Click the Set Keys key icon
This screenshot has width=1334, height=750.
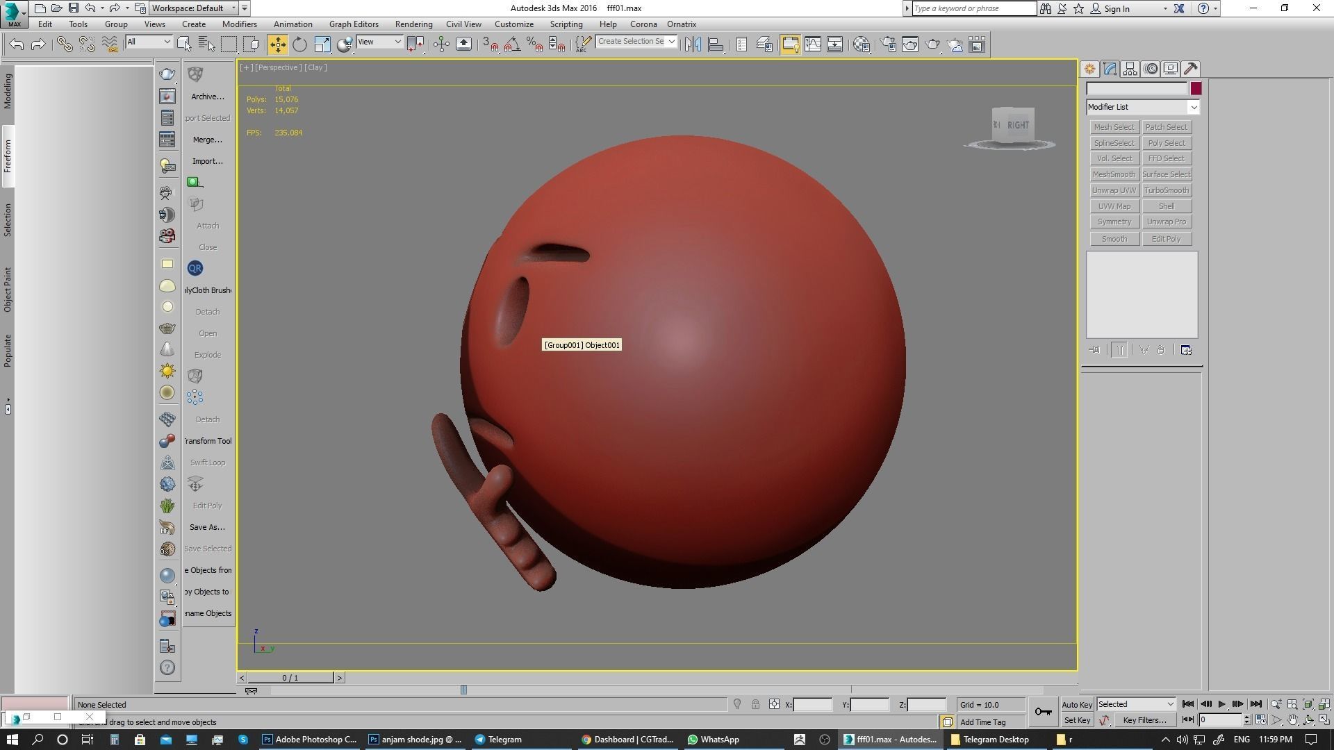pyautogui.click(x=1043, y=711)
